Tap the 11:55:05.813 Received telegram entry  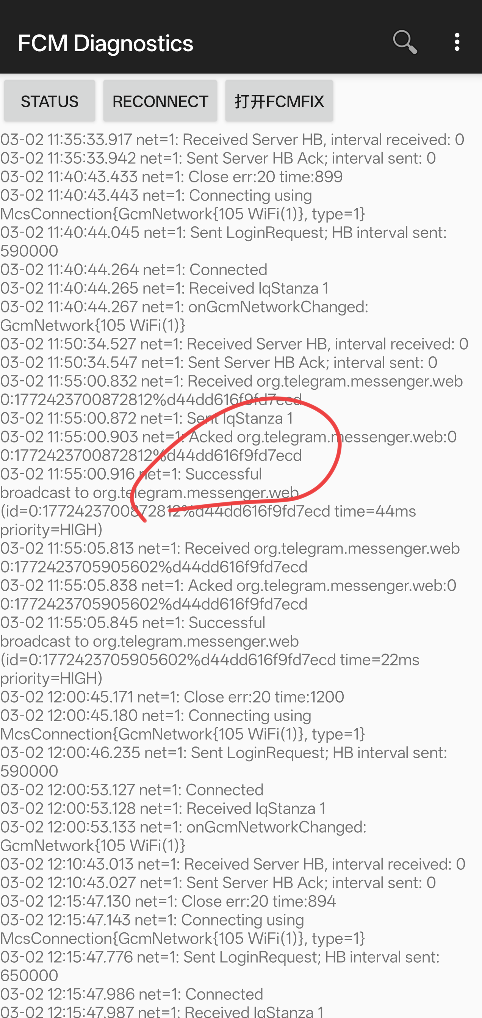tap(230, 557)
